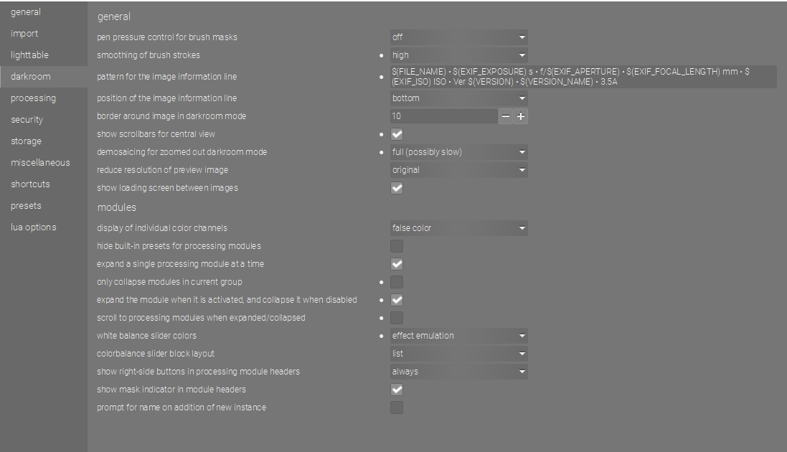Screen dimensions: 787x452
Task: Click the border around image value field
Action: click(443, 116)
